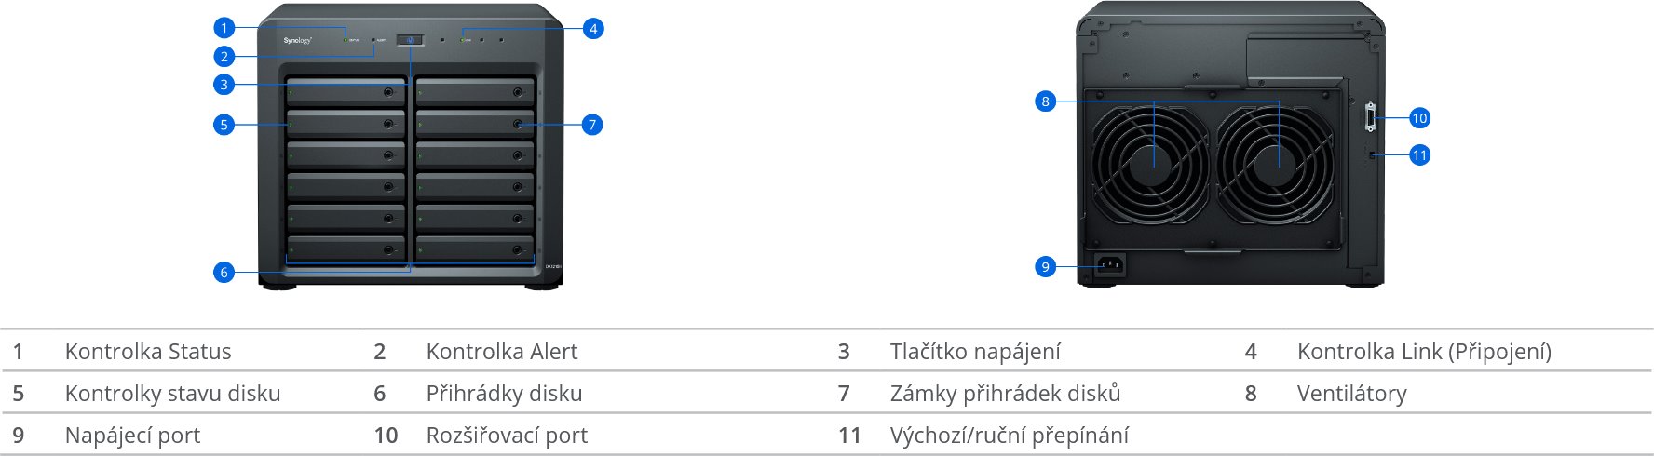Click callout badge 6 below drive bays
Screen dimensions: 1654x456
pyautogui.click(x=224, y=273)
